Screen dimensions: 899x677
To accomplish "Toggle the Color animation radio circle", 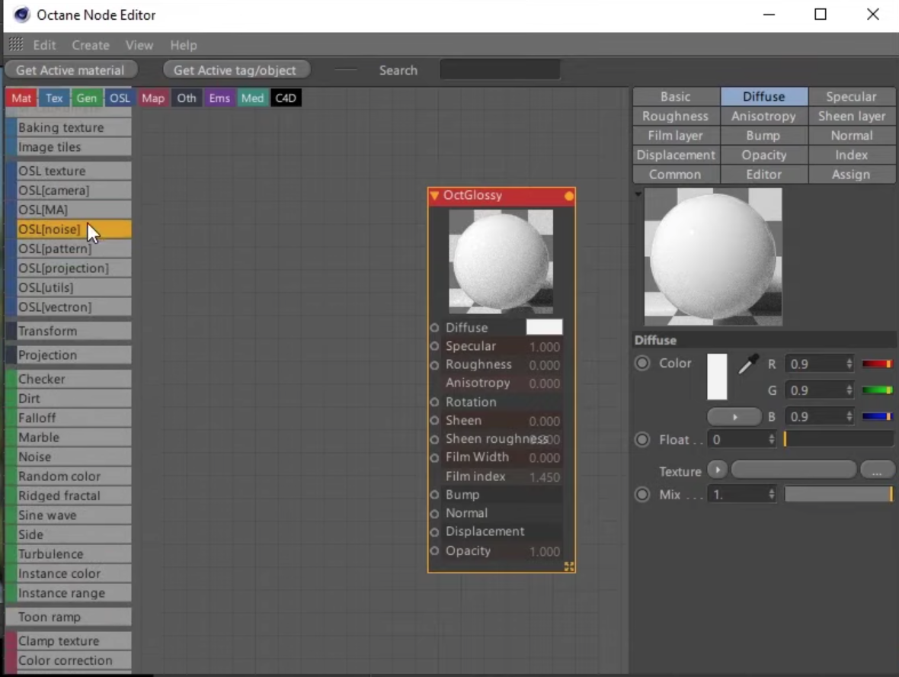I will tap(642, 363).
